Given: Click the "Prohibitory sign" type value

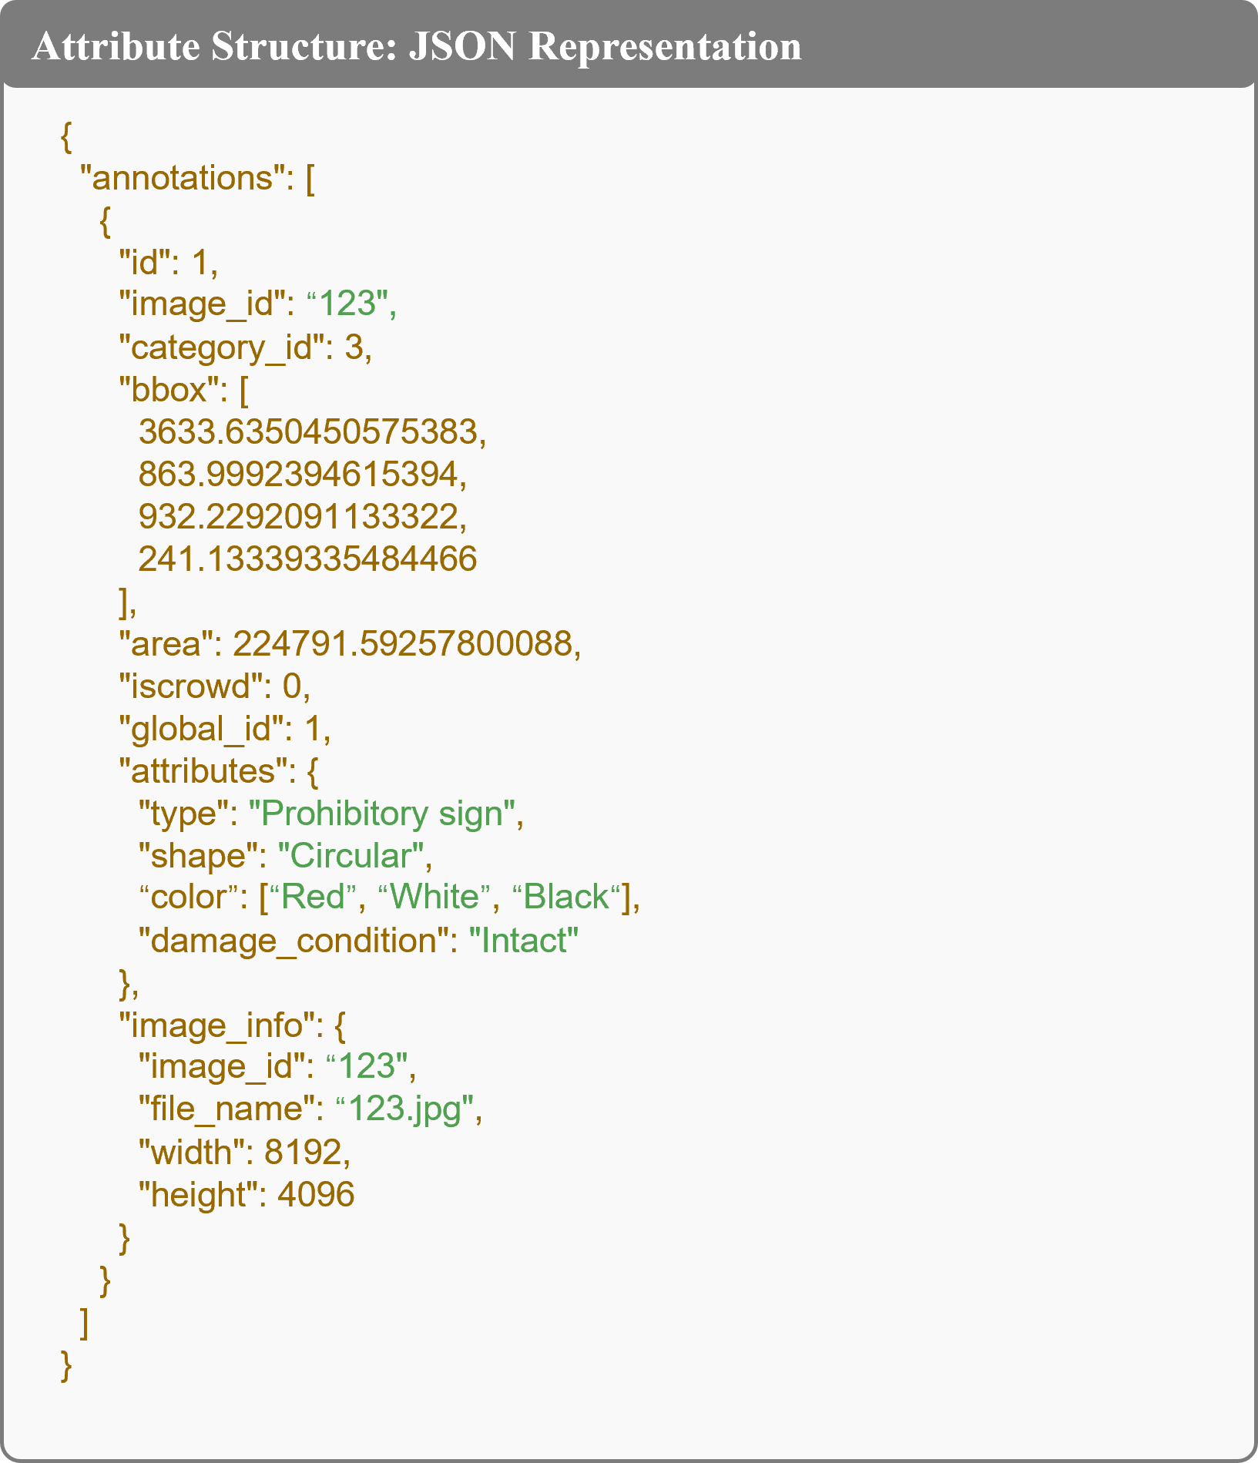Looking at the screenshot, I should point(381,814).
